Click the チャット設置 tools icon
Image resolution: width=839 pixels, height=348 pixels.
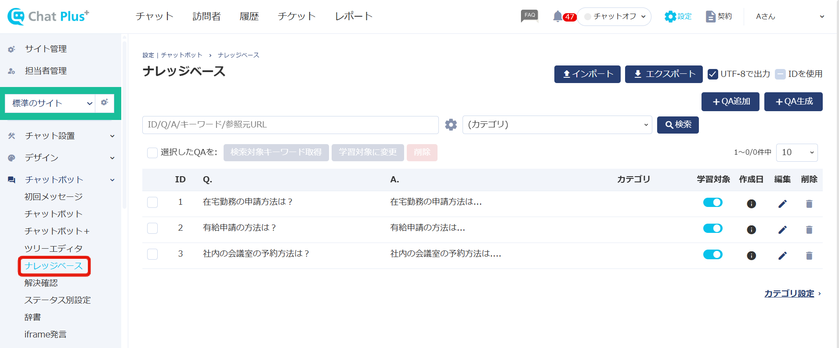tap(12, 136)
